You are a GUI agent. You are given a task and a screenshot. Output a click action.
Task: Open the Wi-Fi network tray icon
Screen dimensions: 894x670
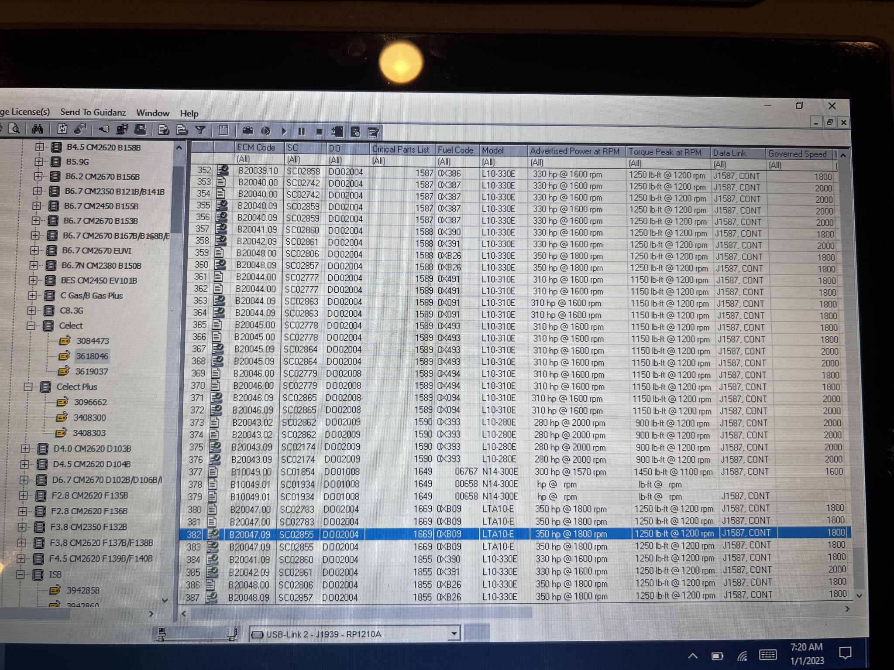(742, 656)
